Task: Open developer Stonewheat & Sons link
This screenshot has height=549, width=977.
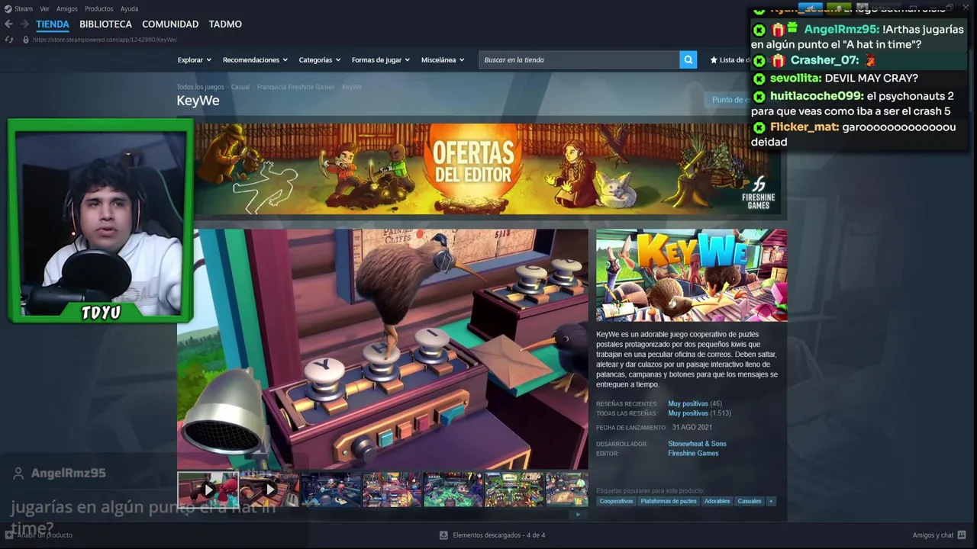Action: pyautogui.click(x=697, y=444)
